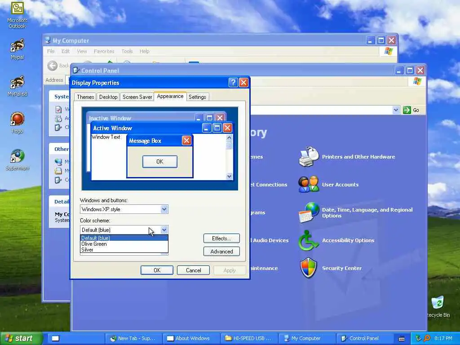Click the help question mark in Display Properties
This screenshot has width=460, height=345.
(x=233, y=83)
